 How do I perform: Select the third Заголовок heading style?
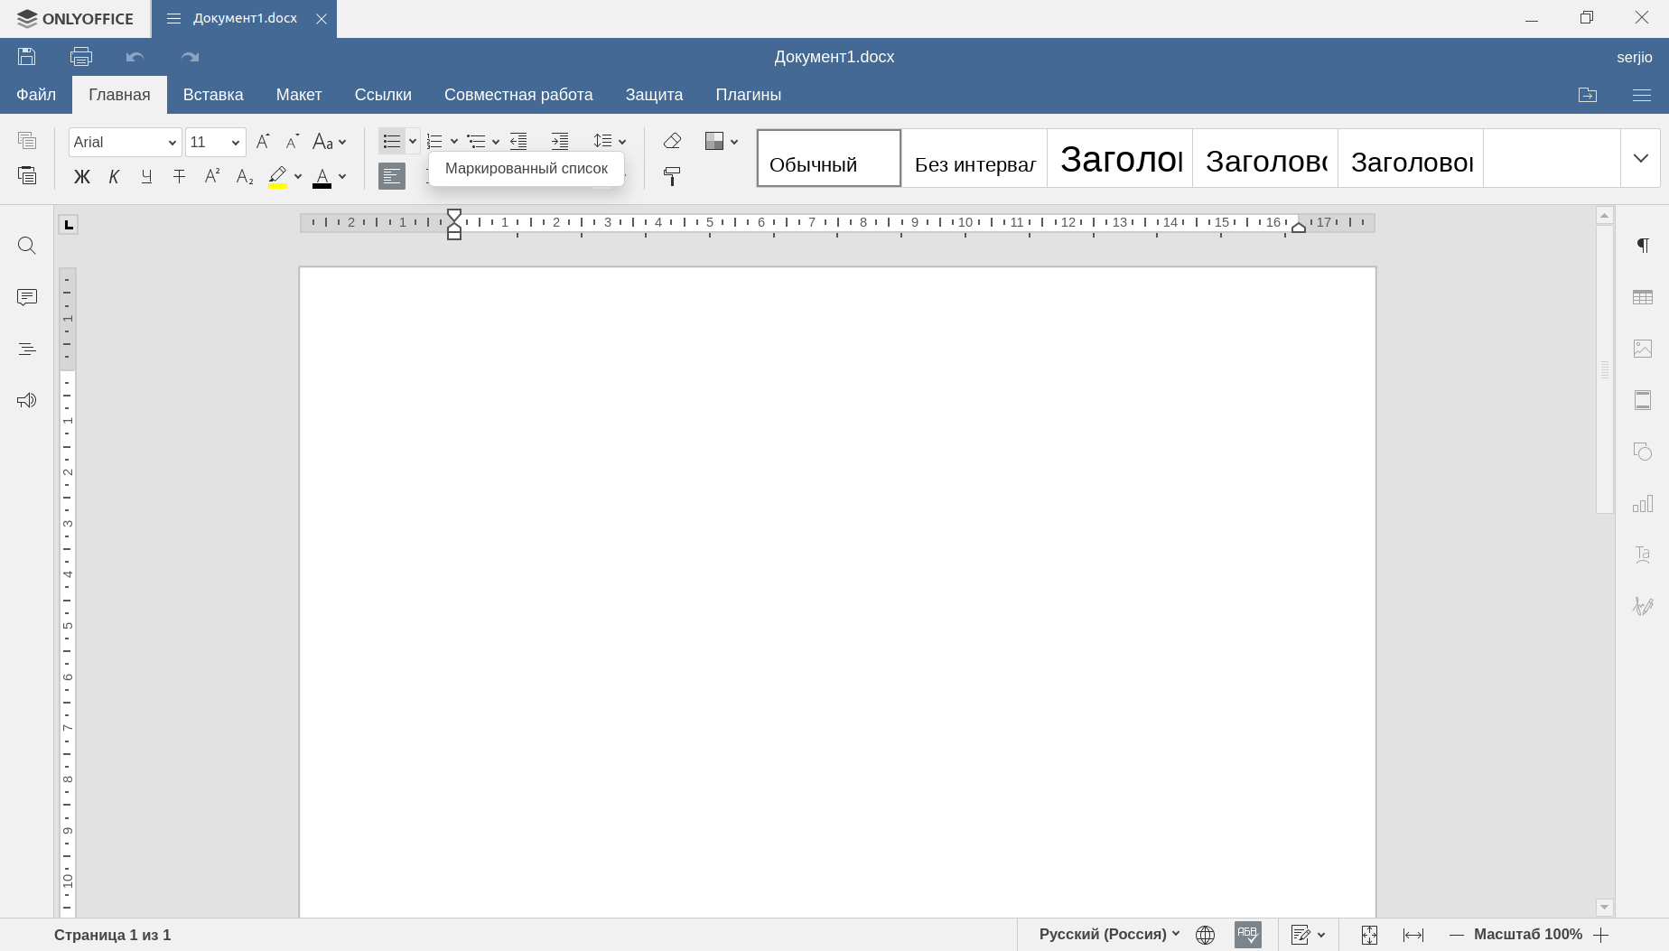tap(1411, 158)
